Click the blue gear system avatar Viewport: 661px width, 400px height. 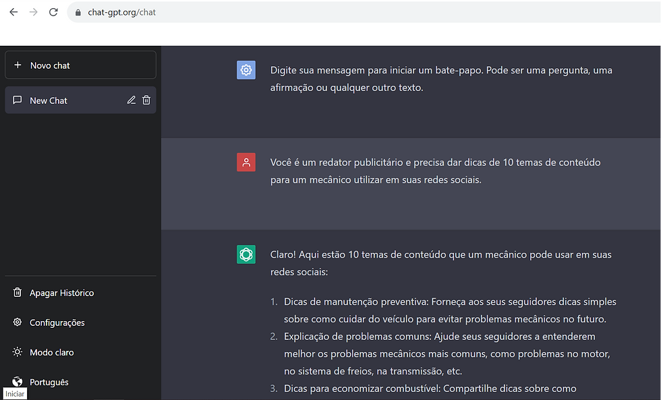246,70
